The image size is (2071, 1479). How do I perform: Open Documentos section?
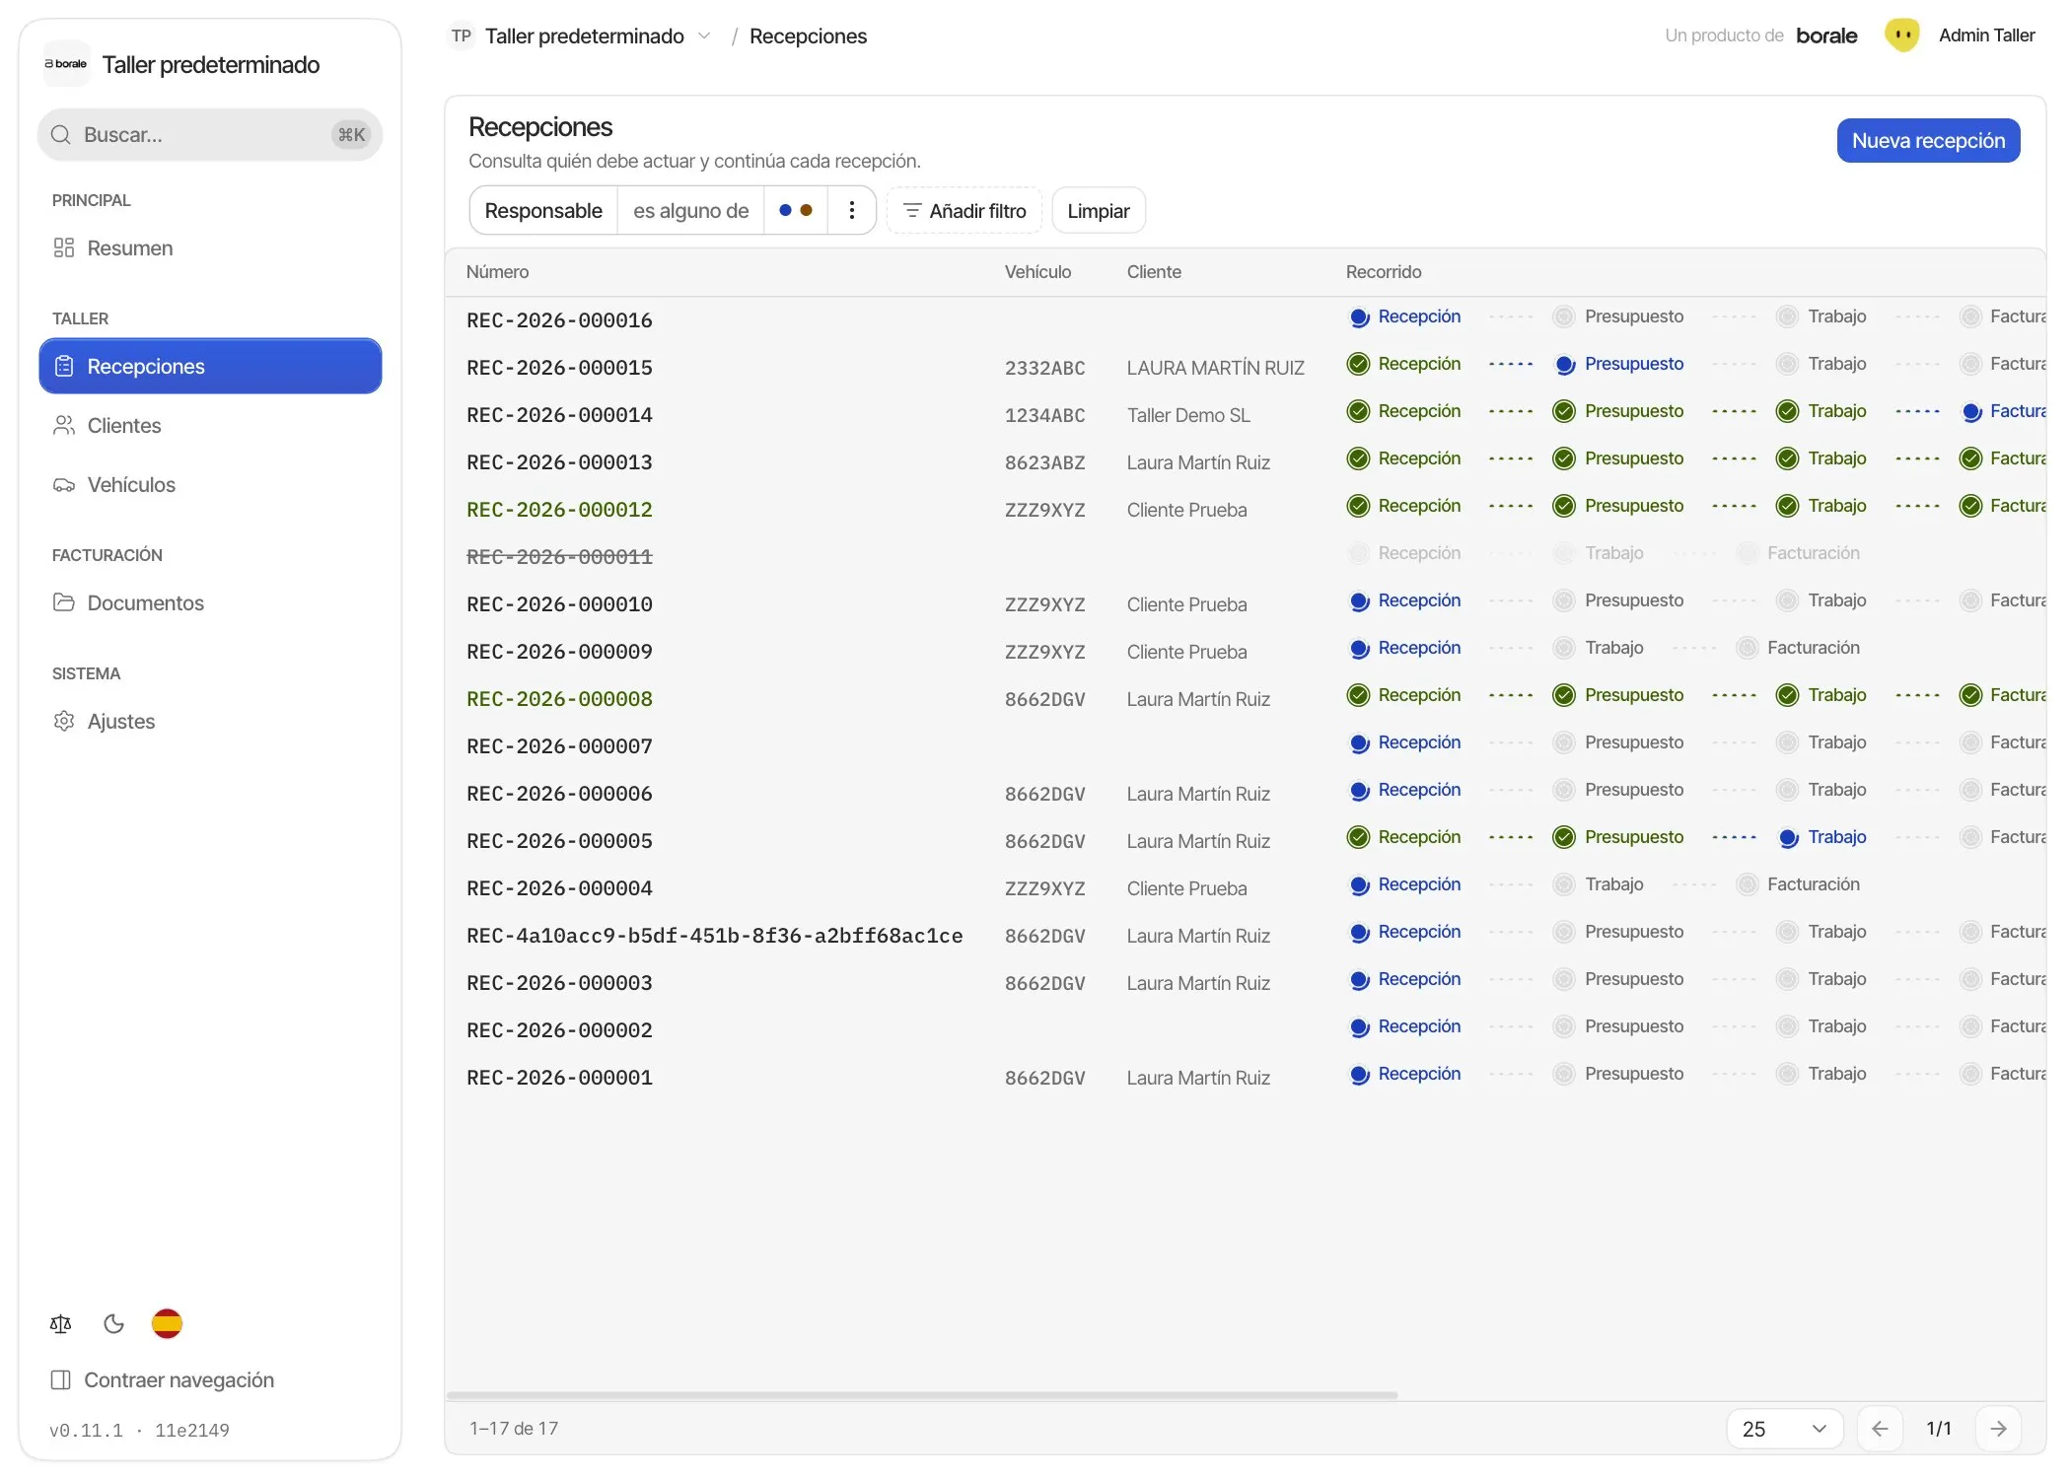pos(210,602)
